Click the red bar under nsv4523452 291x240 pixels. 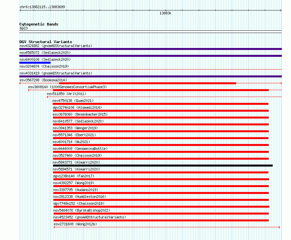[161, 220]
